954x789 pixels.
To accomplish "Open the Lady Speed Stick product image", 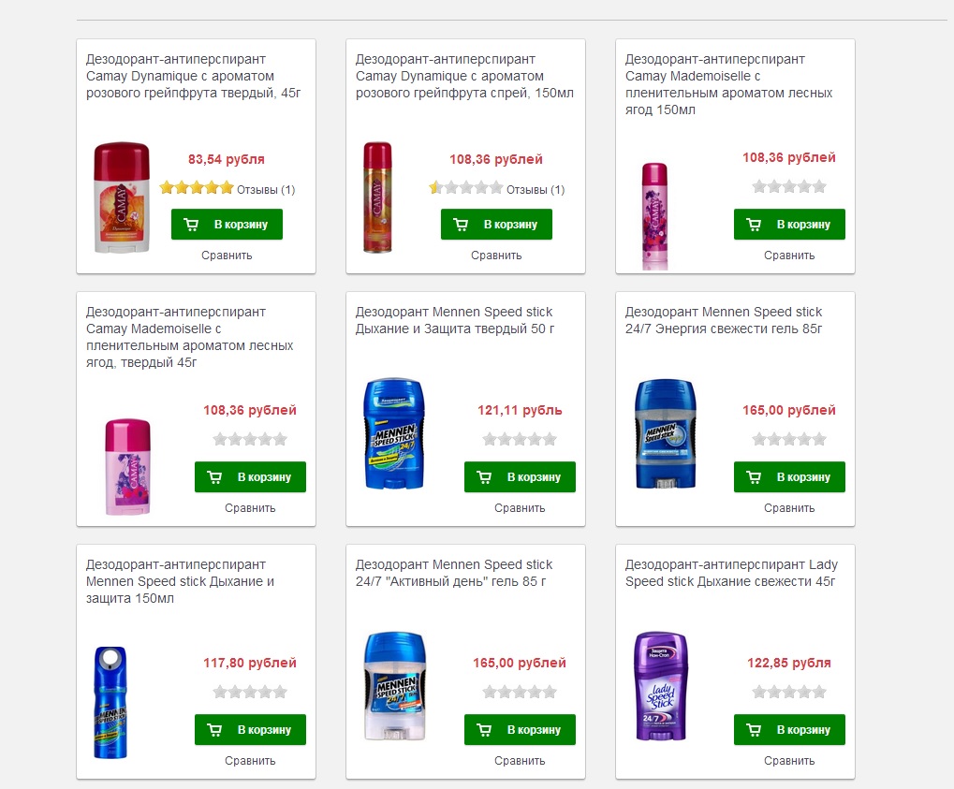I will [661, 686].
